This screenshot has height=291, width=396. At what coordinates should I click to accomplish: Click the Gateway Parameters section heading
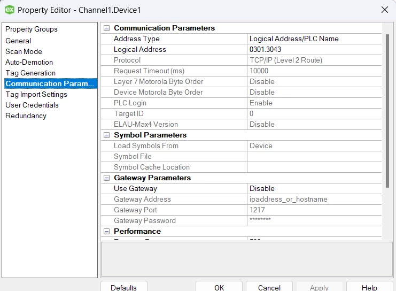152,178
